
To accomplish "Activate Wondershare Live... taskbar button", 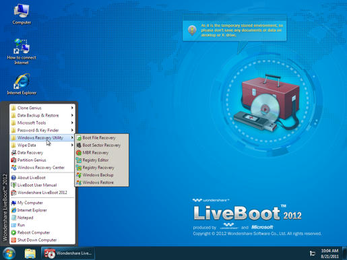I will click(x=68, y=253).
